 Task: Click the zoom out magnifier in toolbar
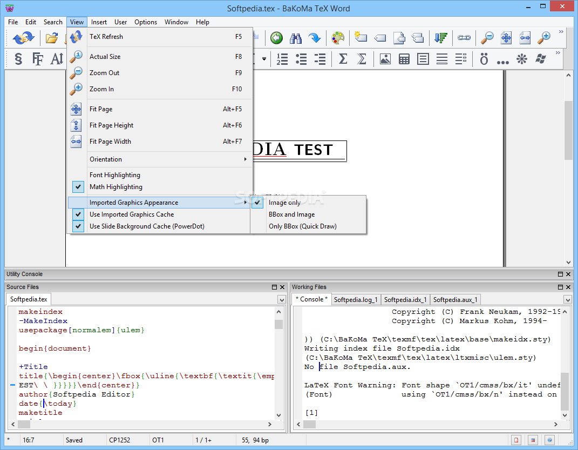(487, 37)
